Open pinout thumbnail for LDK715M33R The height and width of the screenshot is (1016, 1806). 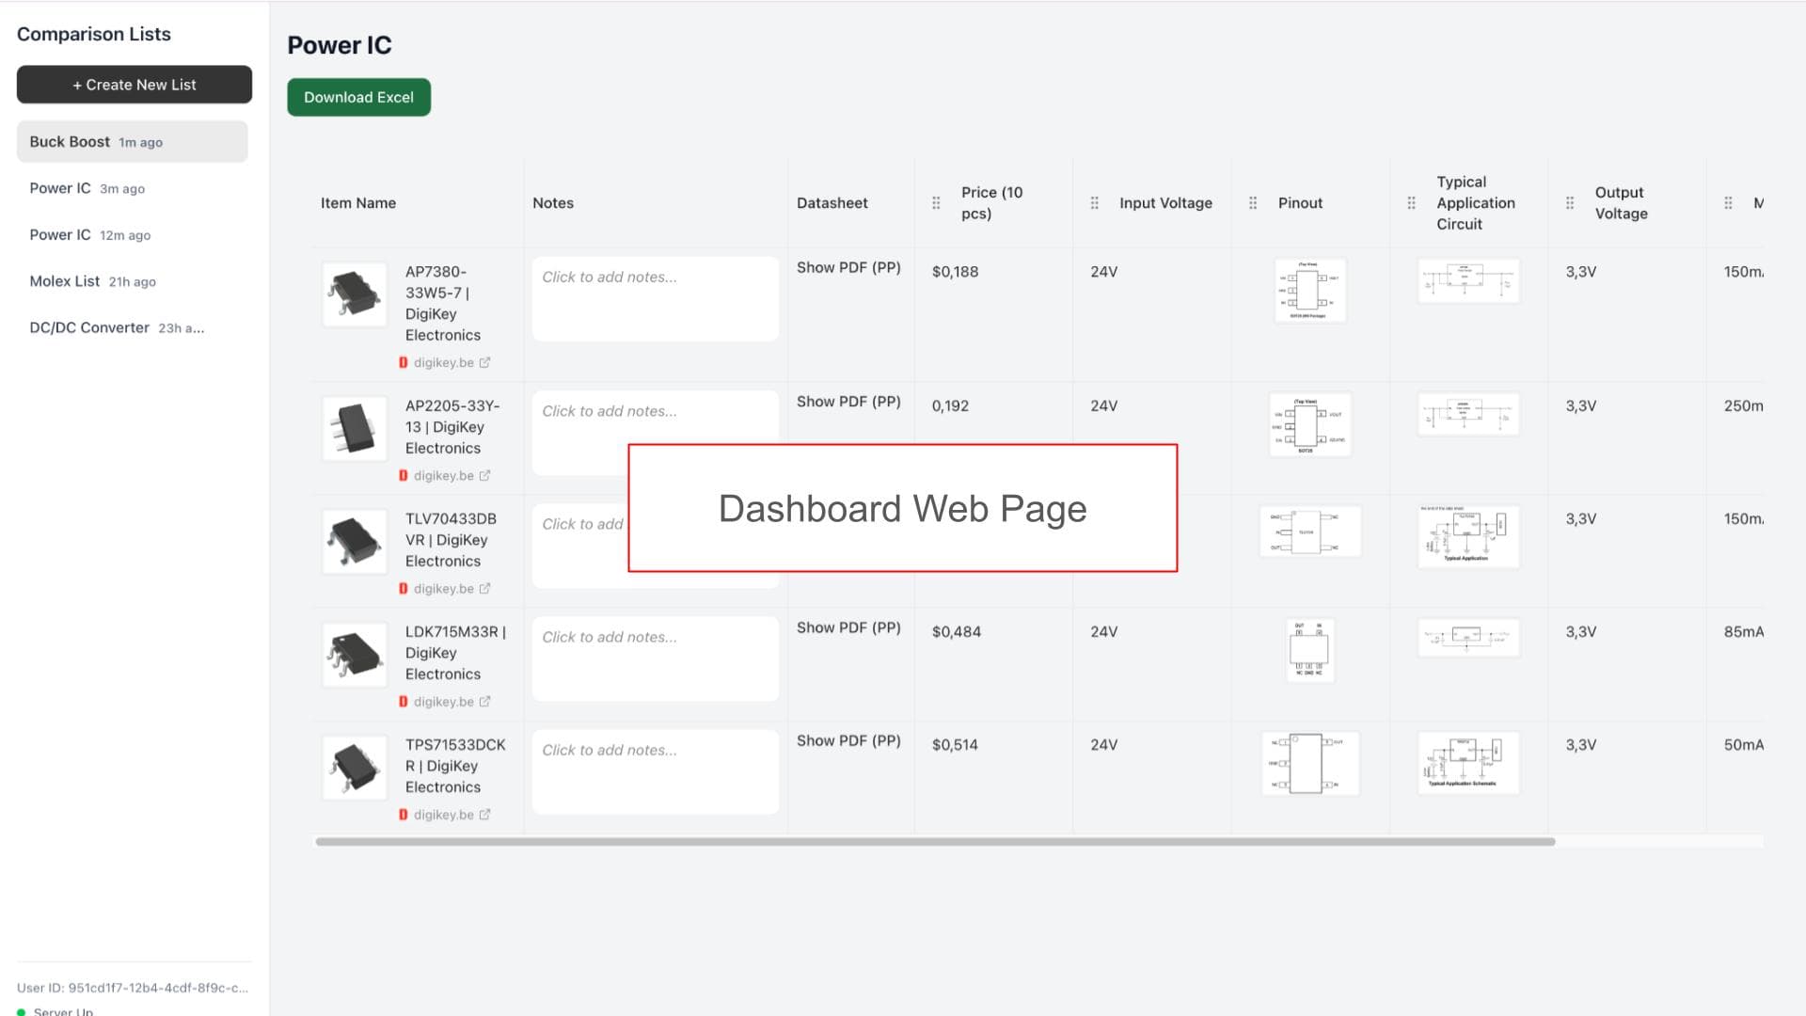pos(1309,650)
